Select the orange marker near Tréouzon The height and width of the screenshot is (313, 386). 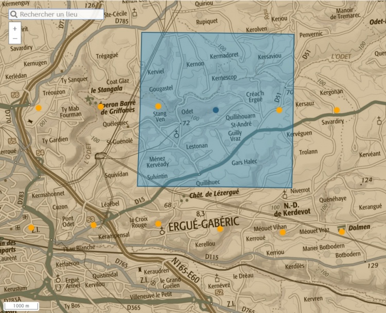tap(38, 108)
